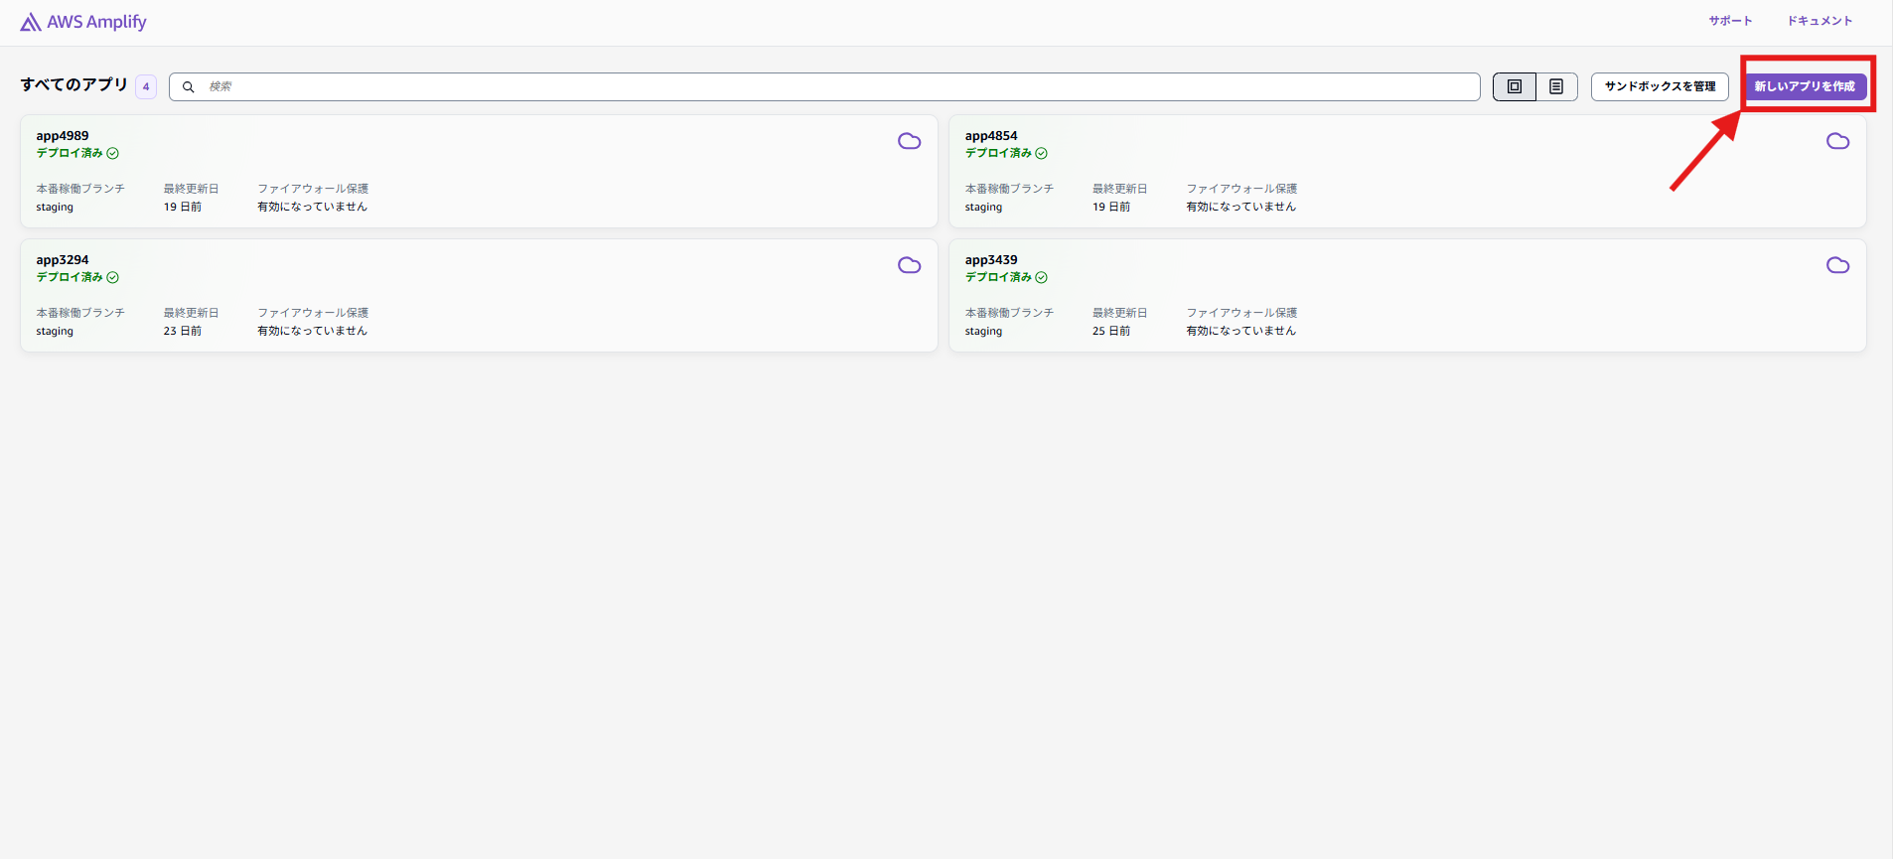Click the search magnifier icon

(x=188, y=87)
